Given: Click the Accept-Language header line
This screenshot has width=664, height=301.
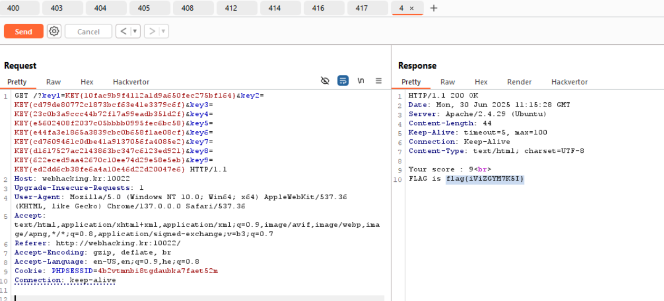Looking at the screenshot, I should pyautogui.click(x=107, y=261).
